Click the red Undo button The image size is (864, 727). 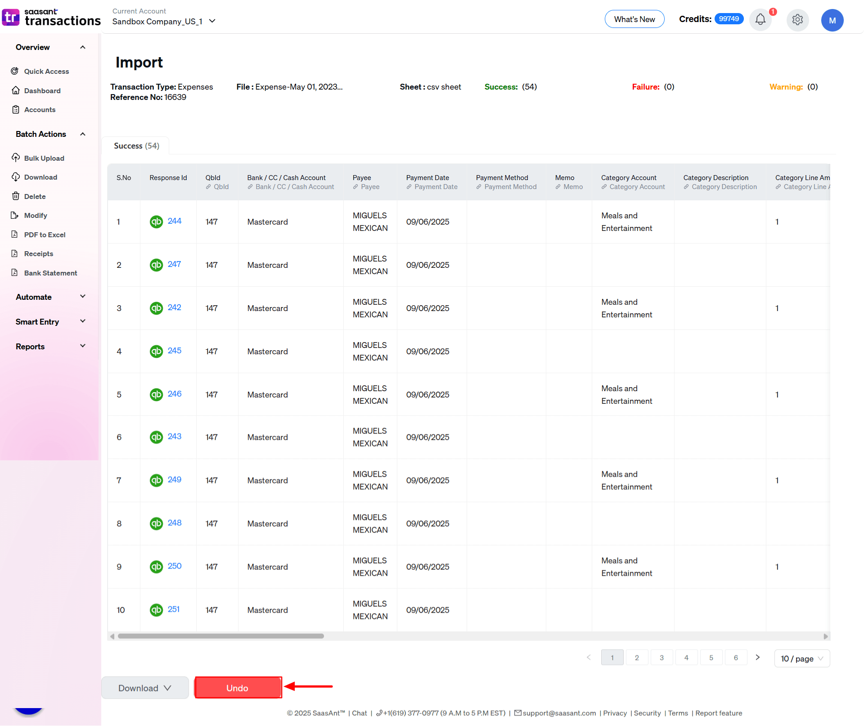click(238, 688)
